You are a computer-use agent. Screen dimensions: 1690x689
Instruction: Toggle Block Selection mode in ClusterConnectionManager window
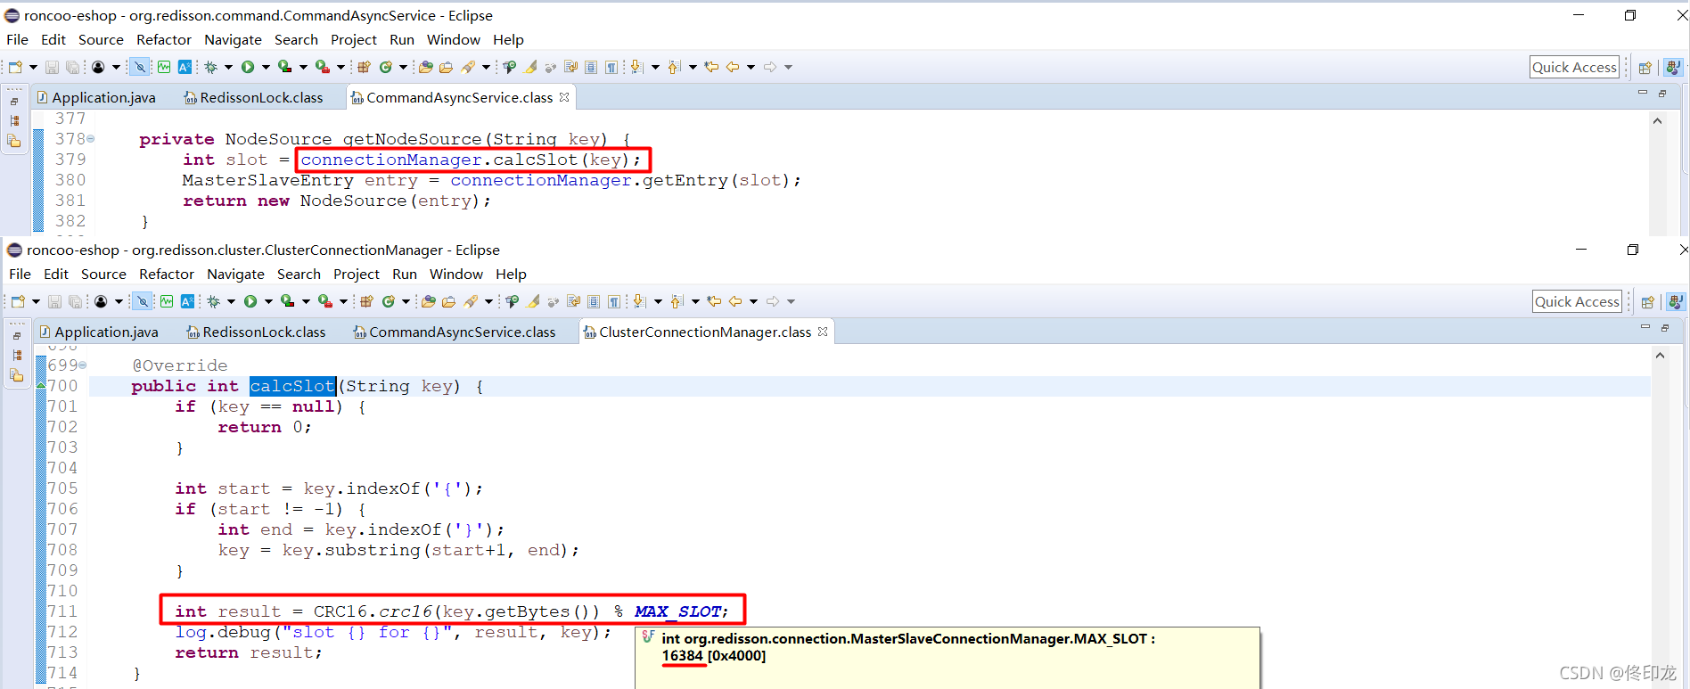[594, 301]
